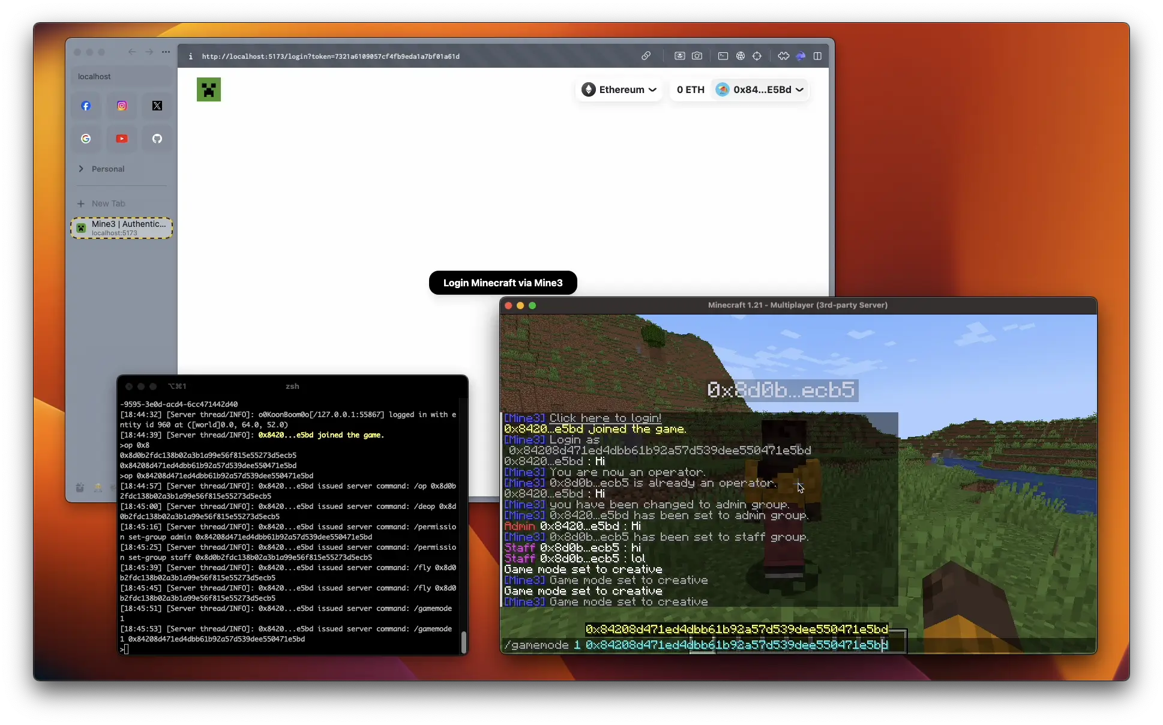This screenshot has width=1163, height=725.
Task: Click the archive icon at browser sidebar bottom
Action: click(80, 487)
